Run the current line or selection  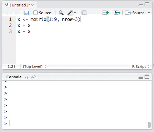point(106,13)
